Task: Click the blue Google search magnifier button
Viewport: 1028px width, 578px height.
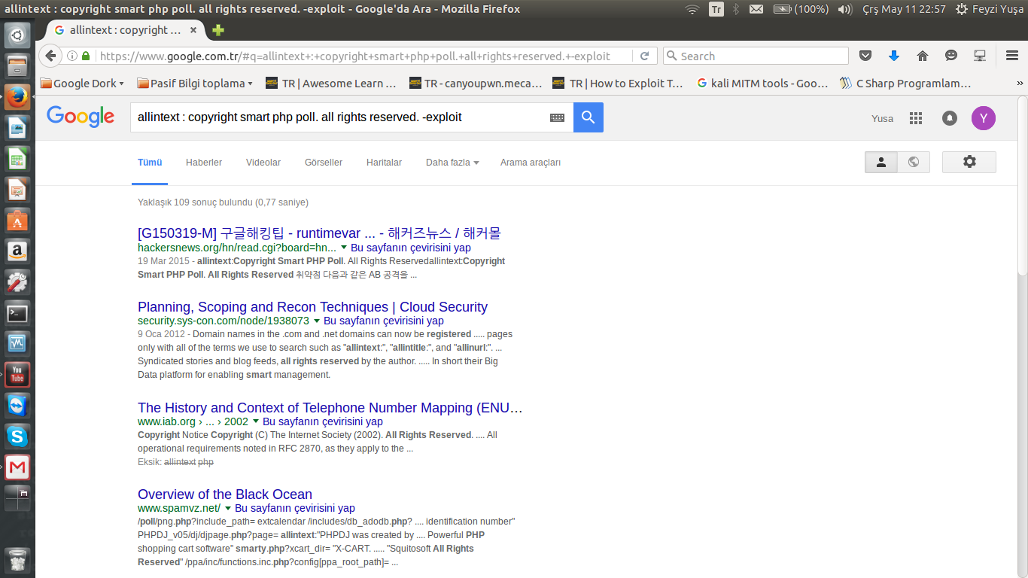Action: [x=588, y=117]
